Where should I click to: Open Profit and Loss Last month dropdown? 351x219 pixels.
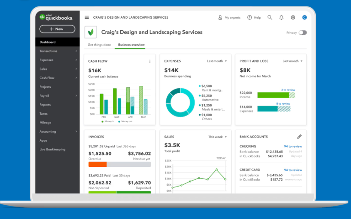[292, 61]
